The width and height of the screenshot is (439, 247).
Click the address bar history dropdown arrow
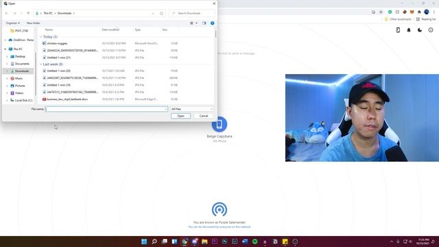[x=153, y=13]
